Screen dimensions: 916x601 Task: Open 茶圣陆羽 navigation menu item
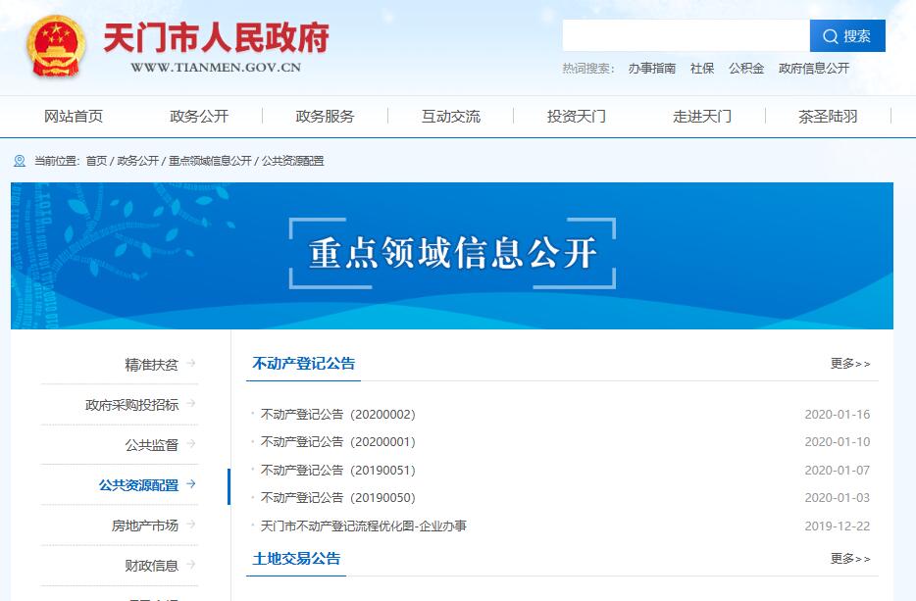(x=828, y=117)
